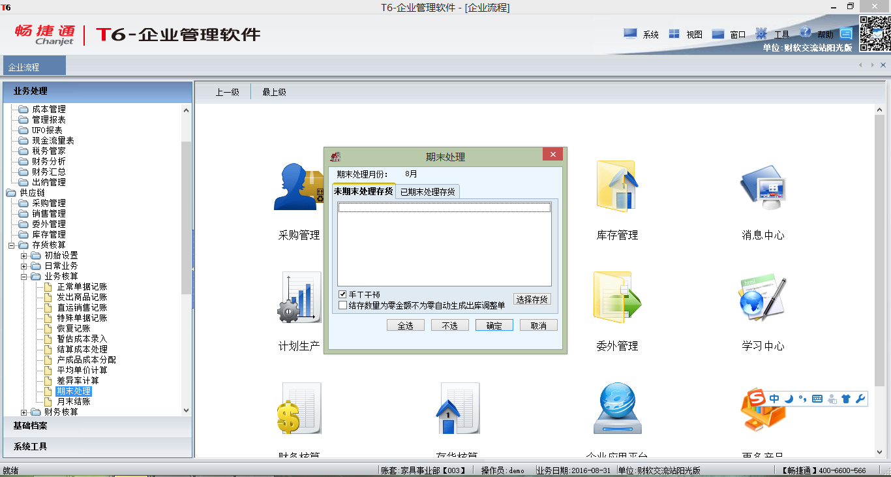This screenshot has width=891, height=477.
Task: Expand the 财务核算 node under 存货核算
Action: point(23,412)
